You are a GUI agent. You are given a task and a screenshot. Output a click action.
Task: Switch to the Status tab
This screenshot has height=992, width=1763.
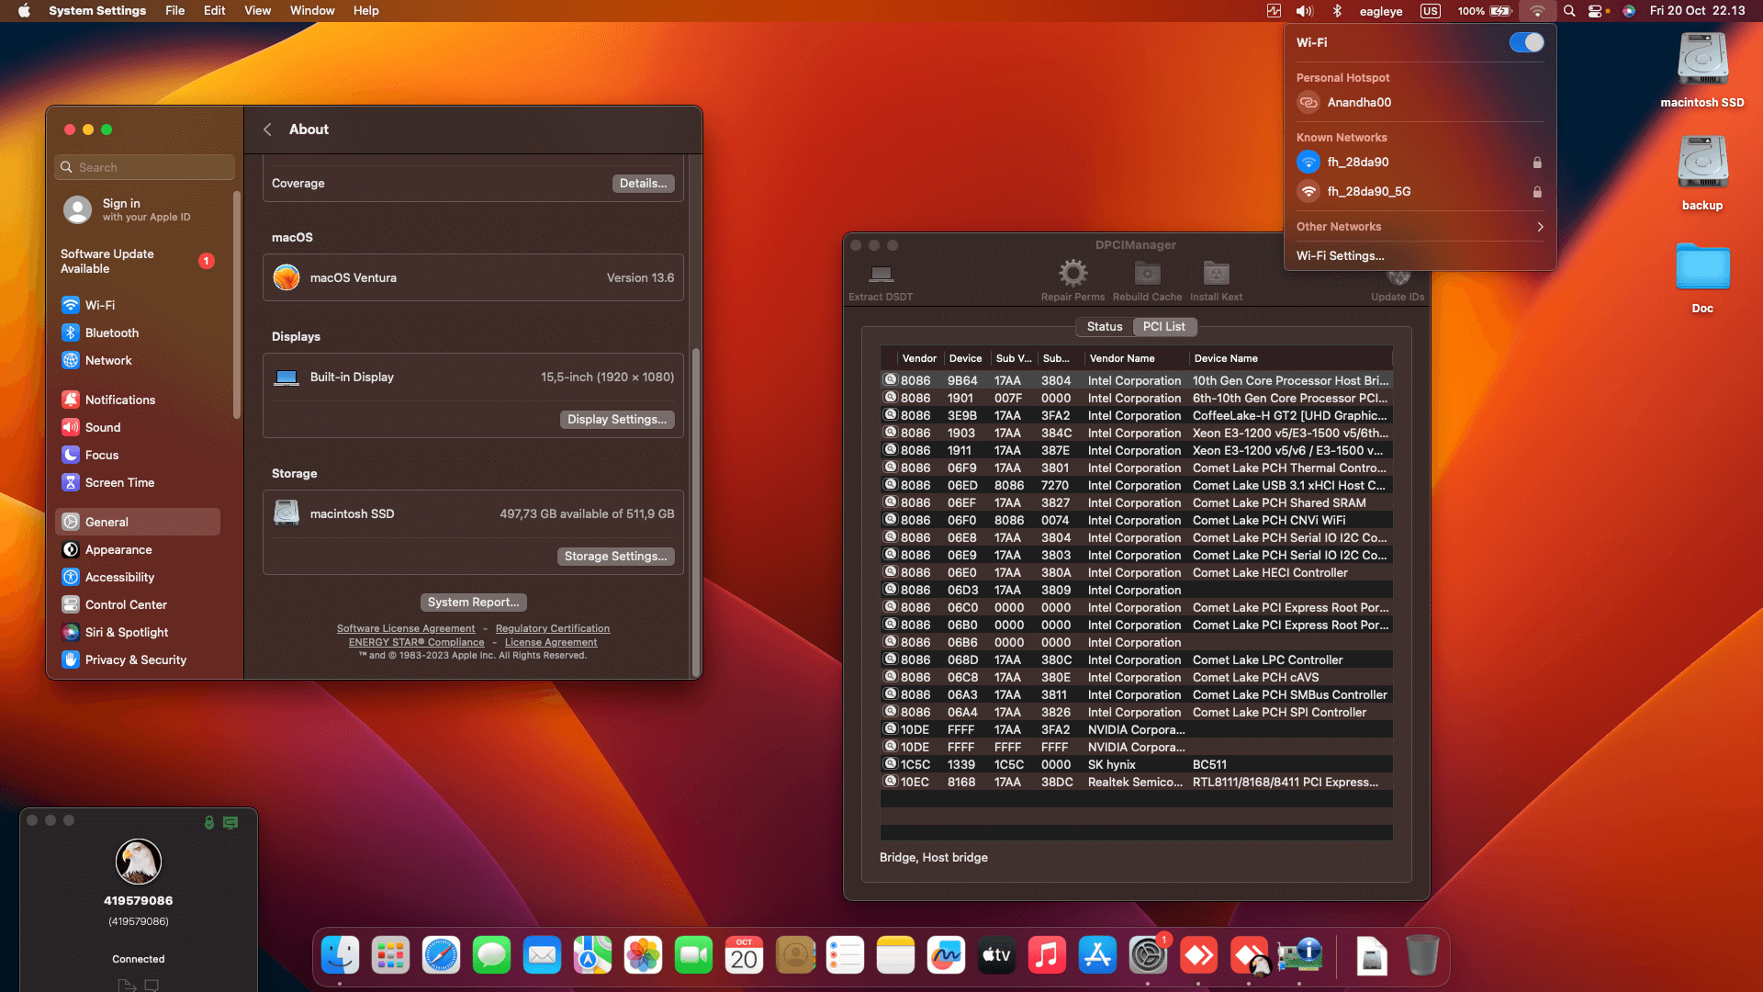click(1104, 326)
